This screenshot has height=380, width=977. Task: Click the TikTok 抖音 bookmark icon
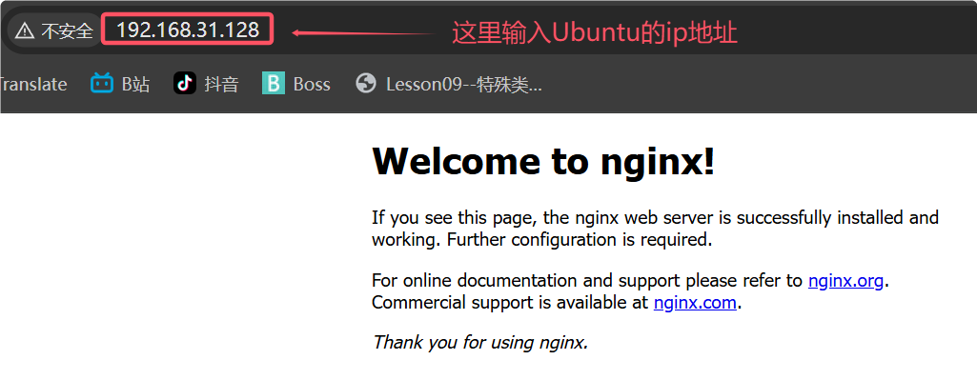pyautogui.click(x=184, y=84)
